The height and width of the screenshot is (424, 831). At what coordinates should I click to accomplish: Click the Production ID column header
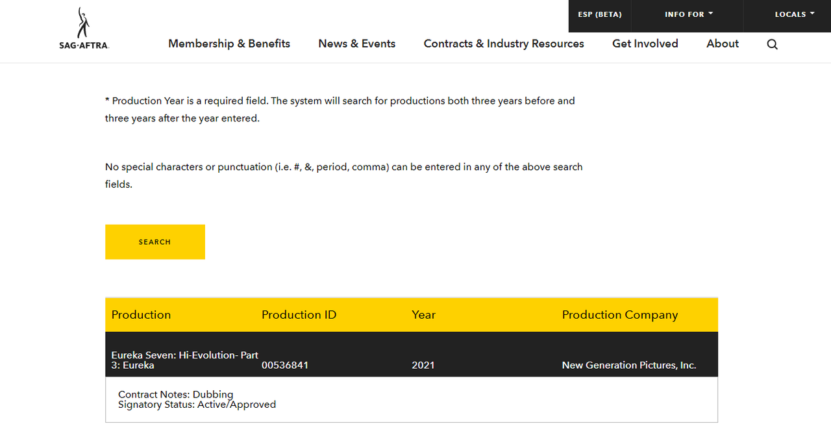299,315
